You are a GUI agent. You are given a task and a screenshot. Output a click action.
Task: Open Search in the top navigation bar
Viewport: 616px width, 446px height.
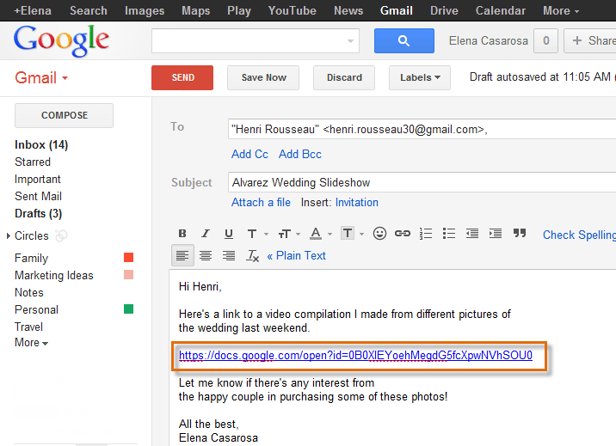click(89, 10)
